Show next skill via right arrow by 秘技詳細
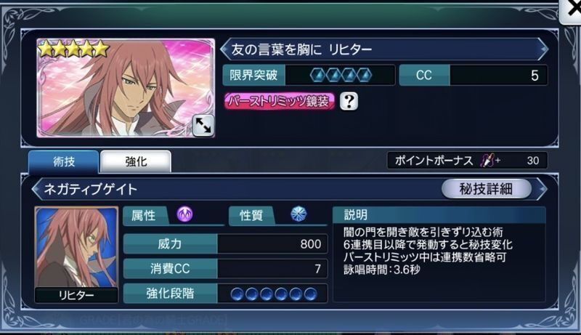581x335 pixels. click(541, 189)
